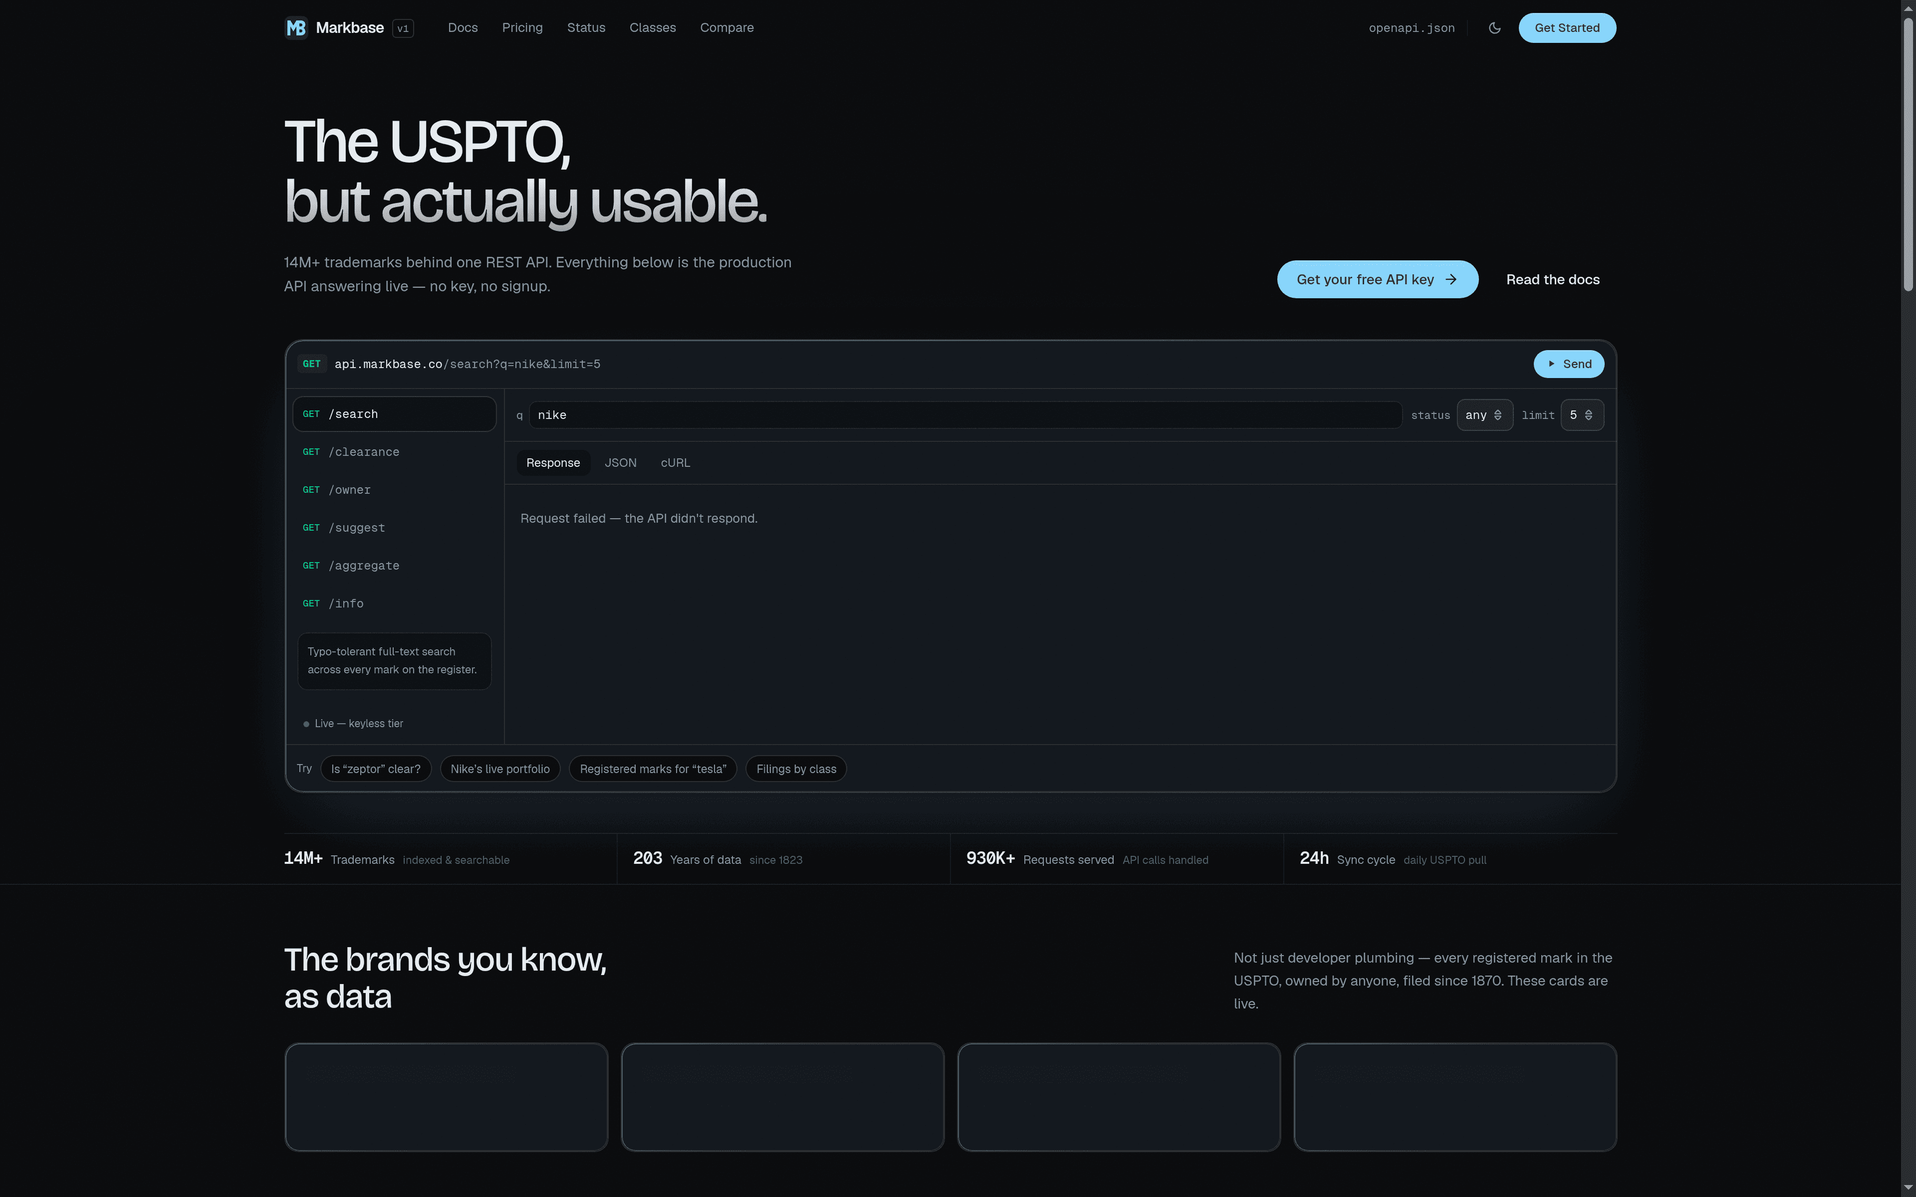Open the status dropdown set to any

pyautogui.click(x=1484, y=415)
